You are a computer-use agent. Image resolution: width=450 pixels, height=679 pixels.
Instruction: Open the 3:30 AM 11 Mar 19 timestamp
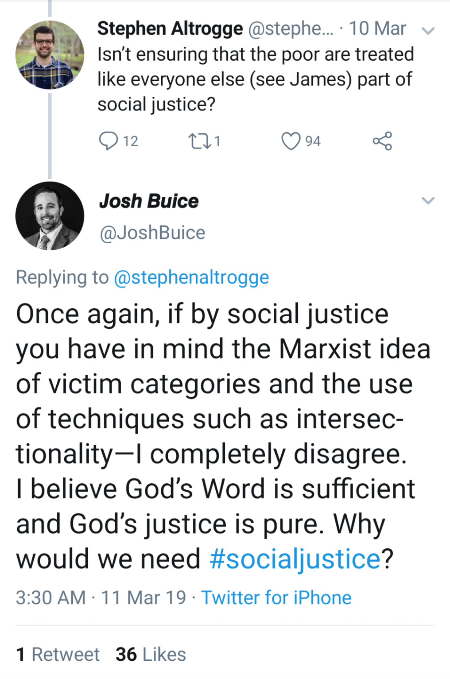coord(101,598)
